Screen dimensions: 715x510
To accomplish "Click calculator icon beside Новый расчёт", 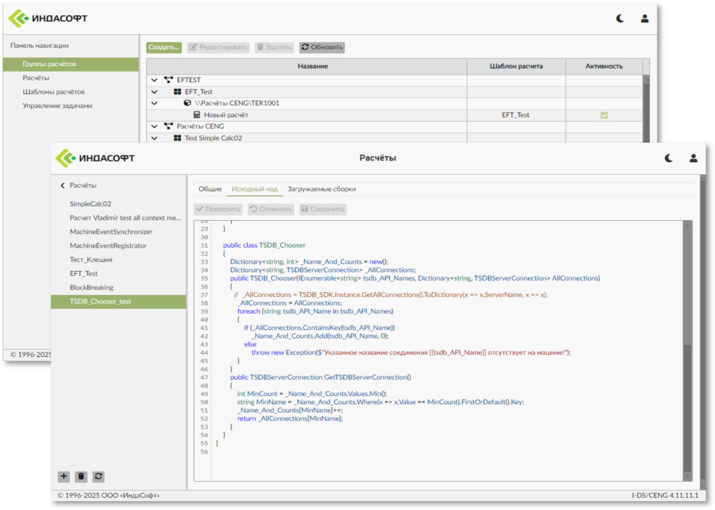I will [197, 115].
